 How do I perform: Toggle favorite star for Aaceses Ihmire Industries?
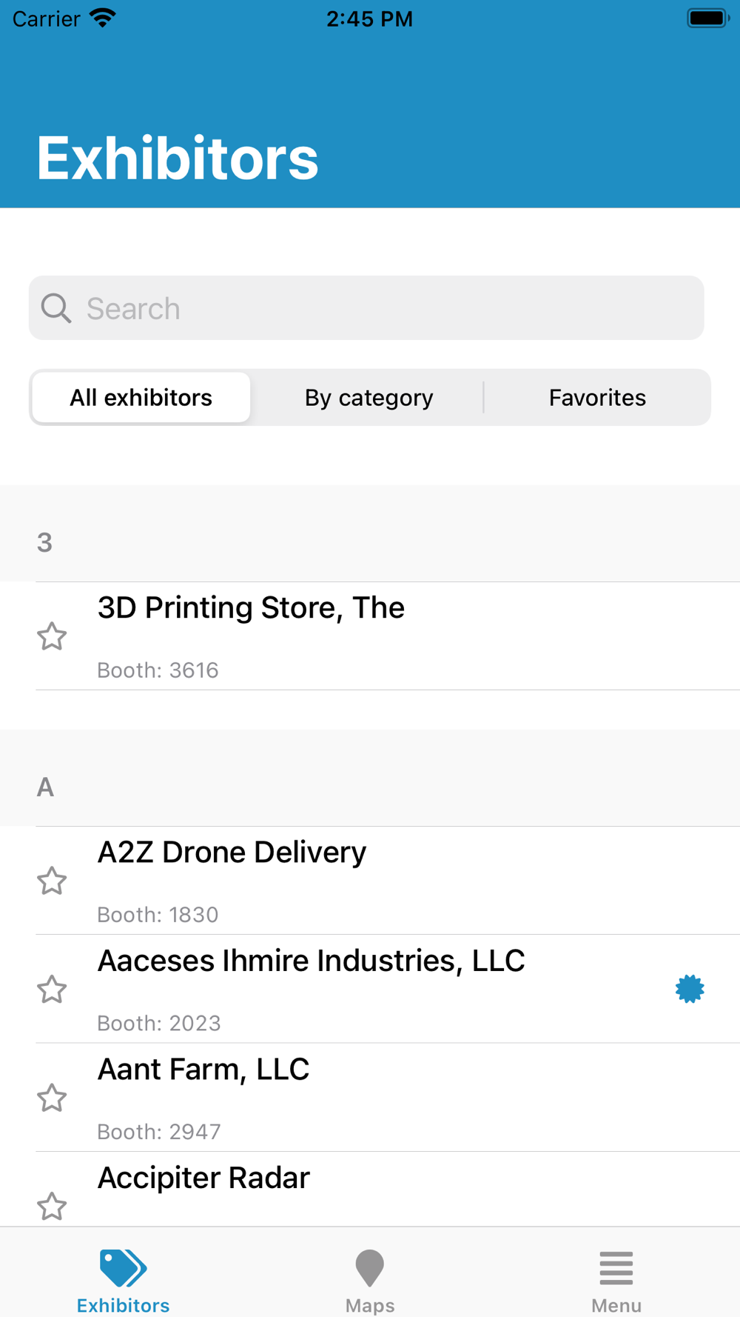click(x=52, y=990)
